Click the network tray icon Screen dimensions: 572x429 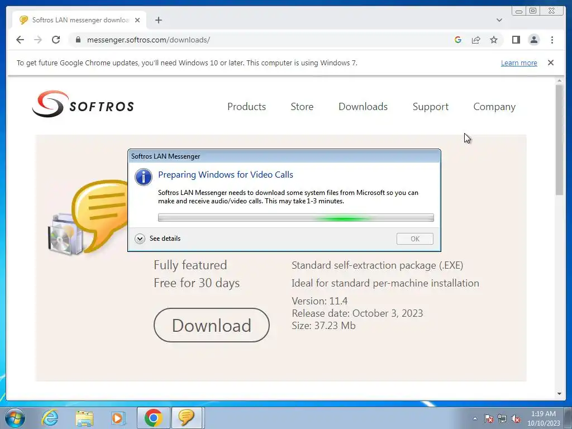[x=502, y=418]
